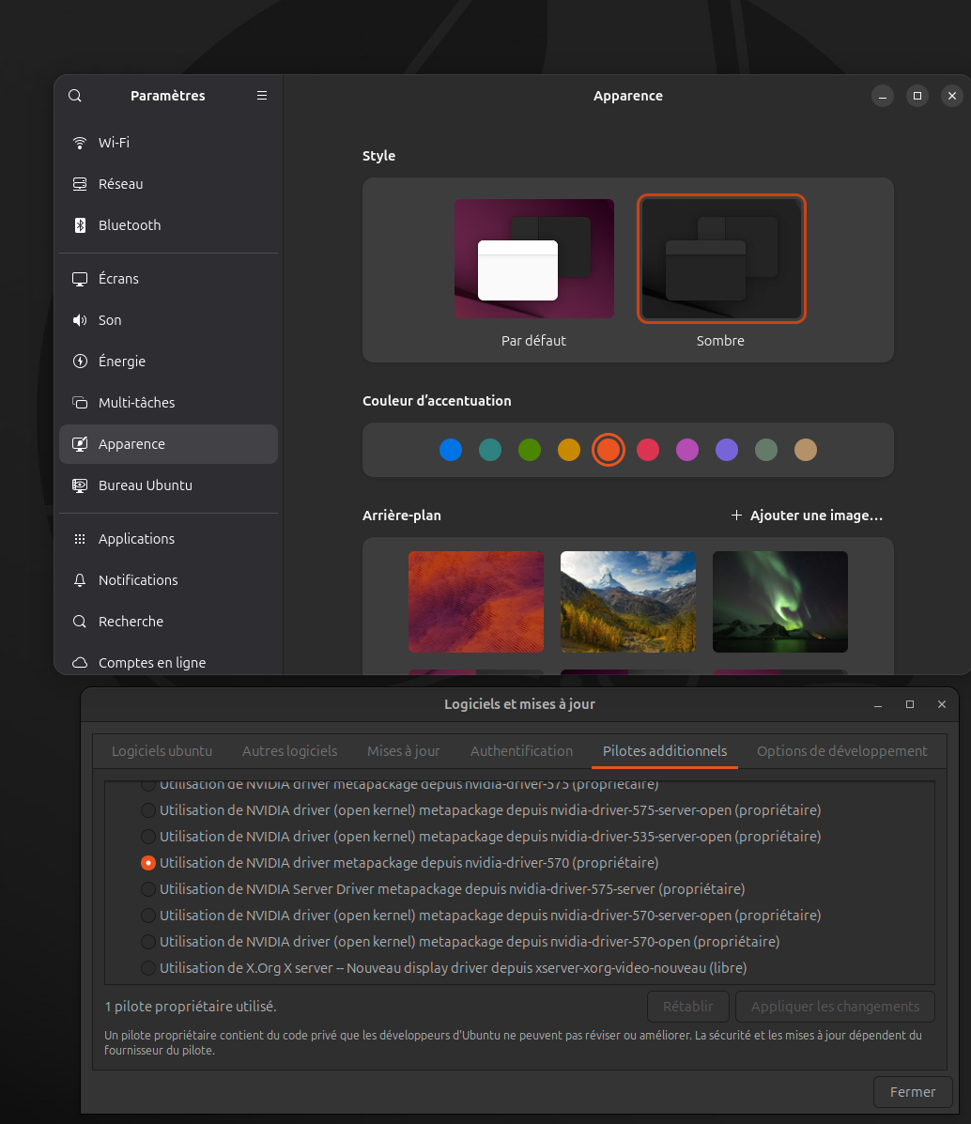Viewport: 971px width, 1124px height.
Task: Click the Son speaker icon
Action: pos(80,320)
